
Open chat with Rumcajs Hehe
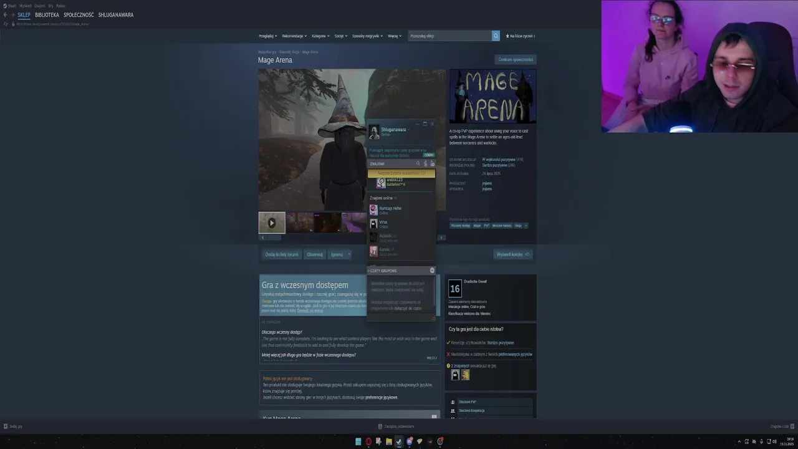401,210
